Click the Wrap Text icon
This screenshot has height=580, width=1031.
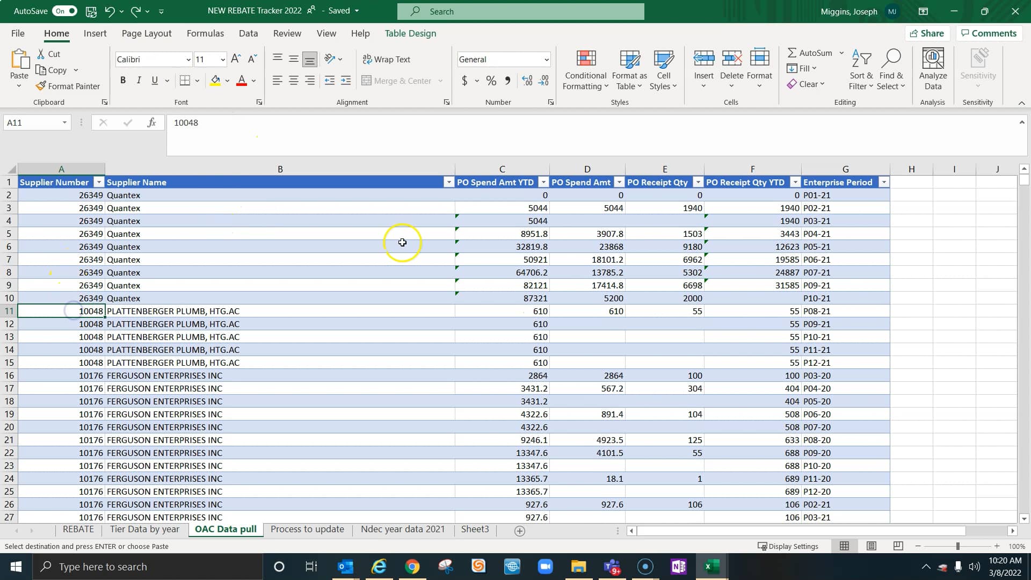pos(387,59)
